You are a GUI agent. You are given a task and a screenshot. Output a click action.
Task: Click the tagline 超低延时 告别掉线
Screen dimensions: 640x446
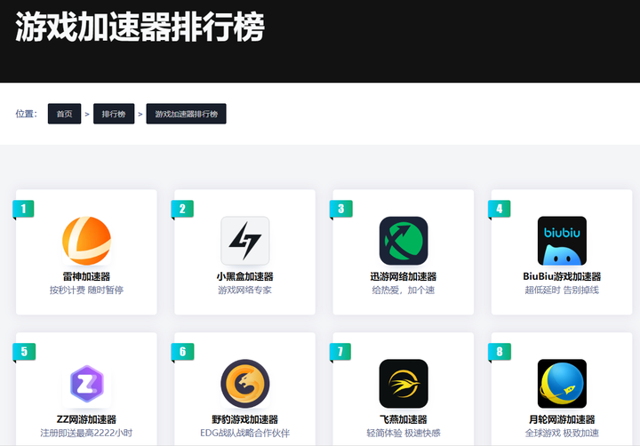(562, 291)
